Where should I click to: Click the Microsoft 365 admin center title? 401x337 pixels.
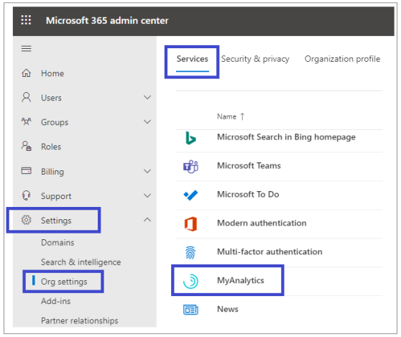pos(107,20)
